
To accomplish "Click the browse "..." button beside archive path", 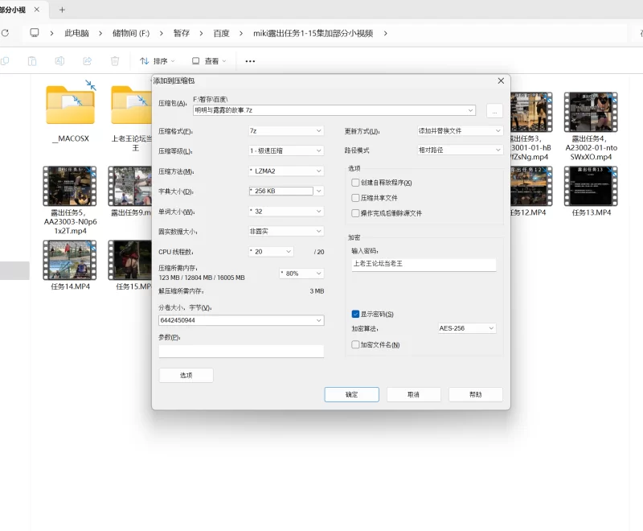I will tap(494, 110).
